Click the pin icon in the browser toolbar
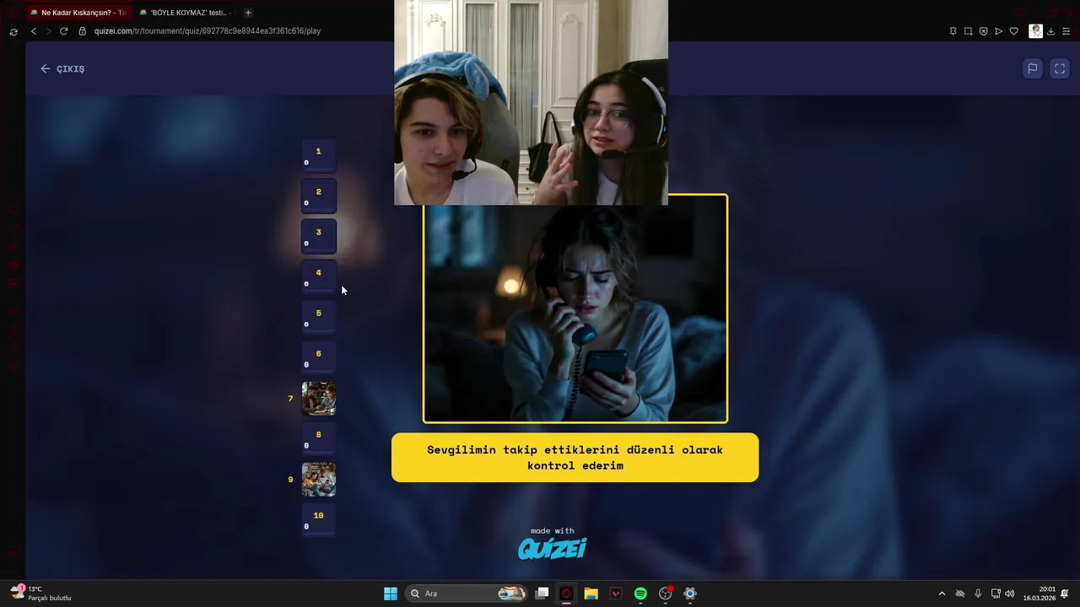The width and height of the screenshot is (1080, 607). [953, 31]
